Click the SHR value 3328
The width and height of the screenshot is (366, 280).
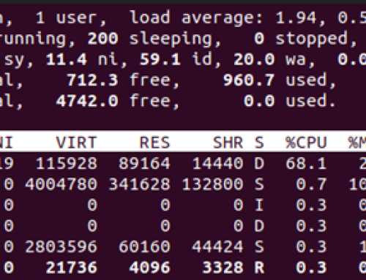coord(223,268)
